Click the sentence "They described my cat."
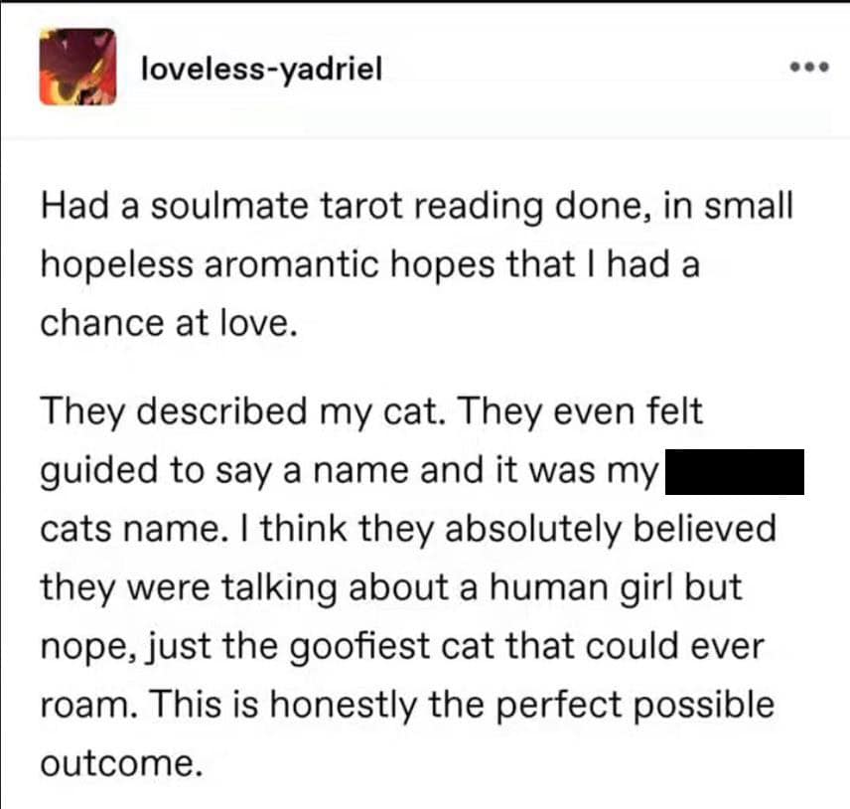This screenshot has width=850, height=809. click(x=229, y=411)
